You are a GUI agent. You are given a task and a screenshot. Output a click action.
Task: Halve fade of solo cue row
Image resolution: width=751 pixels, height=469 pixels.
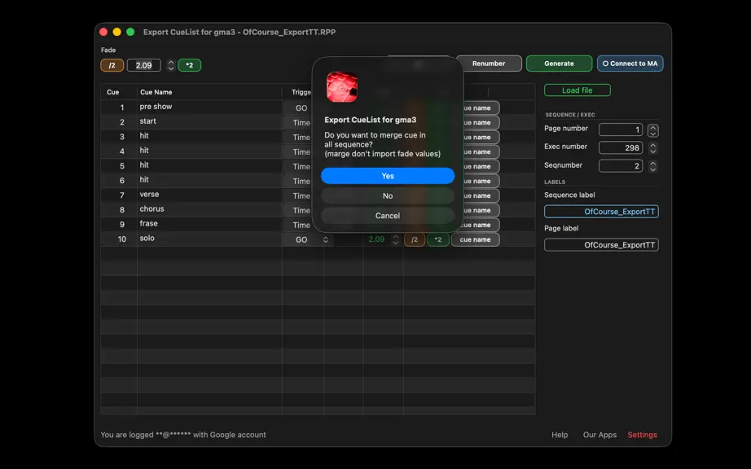click(415, 239)
